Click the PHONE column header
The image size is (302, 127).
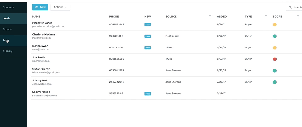click(x=114, y=17)
